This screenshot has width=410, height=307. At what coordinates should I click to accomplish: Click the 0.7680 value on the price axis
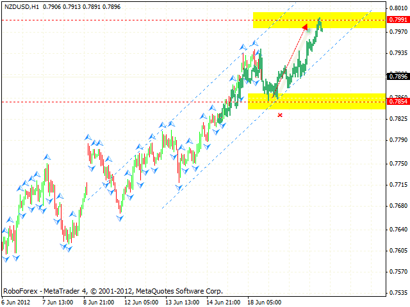tap(396, 206)
